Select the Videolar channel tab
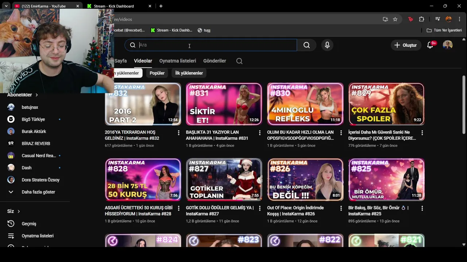The width and height of the screenshot is (467, 262). click(x=143, y=61)
